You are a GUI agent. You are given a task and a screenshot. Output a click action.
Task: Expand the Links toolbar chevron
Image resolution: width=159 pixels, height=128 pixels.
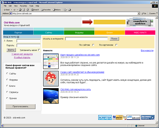(157, 13)
